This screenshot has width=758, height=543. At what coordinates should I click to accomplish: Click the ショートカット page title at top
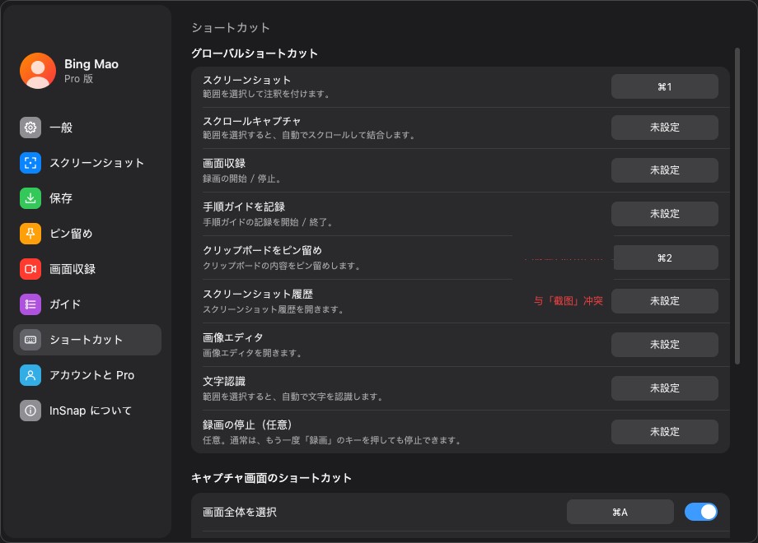[x=231, y=27]
